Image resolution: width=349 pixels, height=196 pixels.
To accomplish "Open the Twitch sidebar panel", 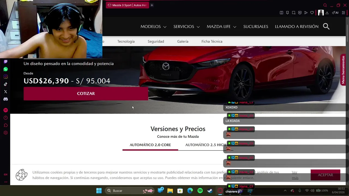I will pos(5,62).
